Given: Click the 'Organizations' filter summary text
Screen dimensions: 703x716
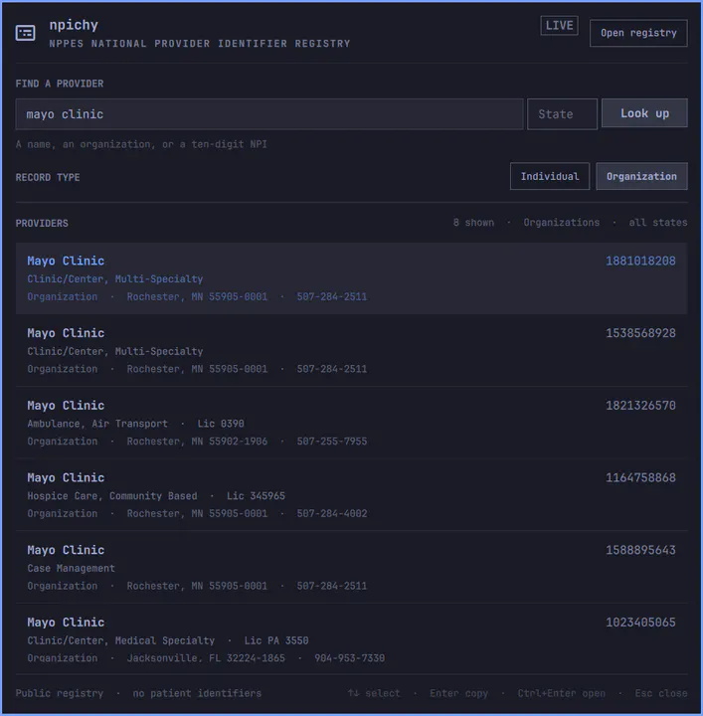Looking at the screenshot, I should point(562,223).
